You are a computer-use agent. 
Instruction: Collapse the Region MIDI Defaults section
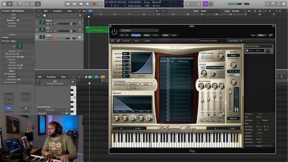(3, 11)
